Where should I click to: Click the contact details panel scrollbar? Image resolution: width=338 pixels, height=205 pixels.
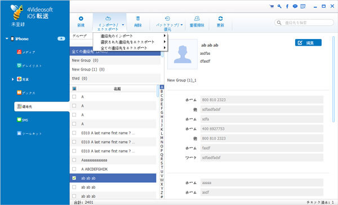333,79
